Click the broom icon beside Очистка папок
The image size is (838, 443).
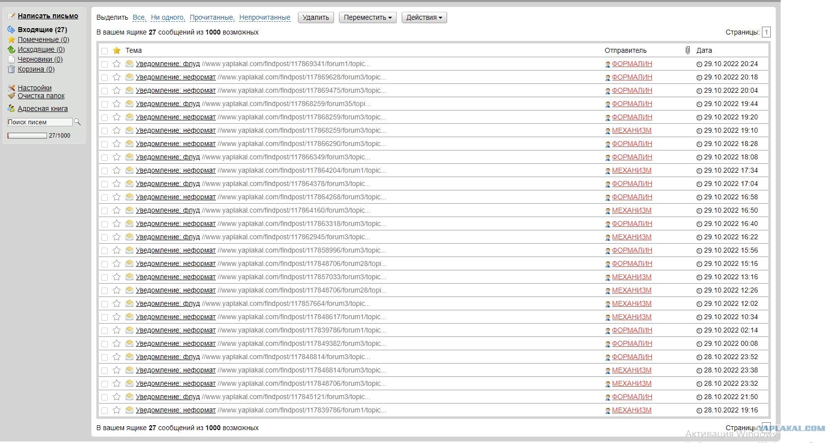pyautogui.click(x=11, y=96)
